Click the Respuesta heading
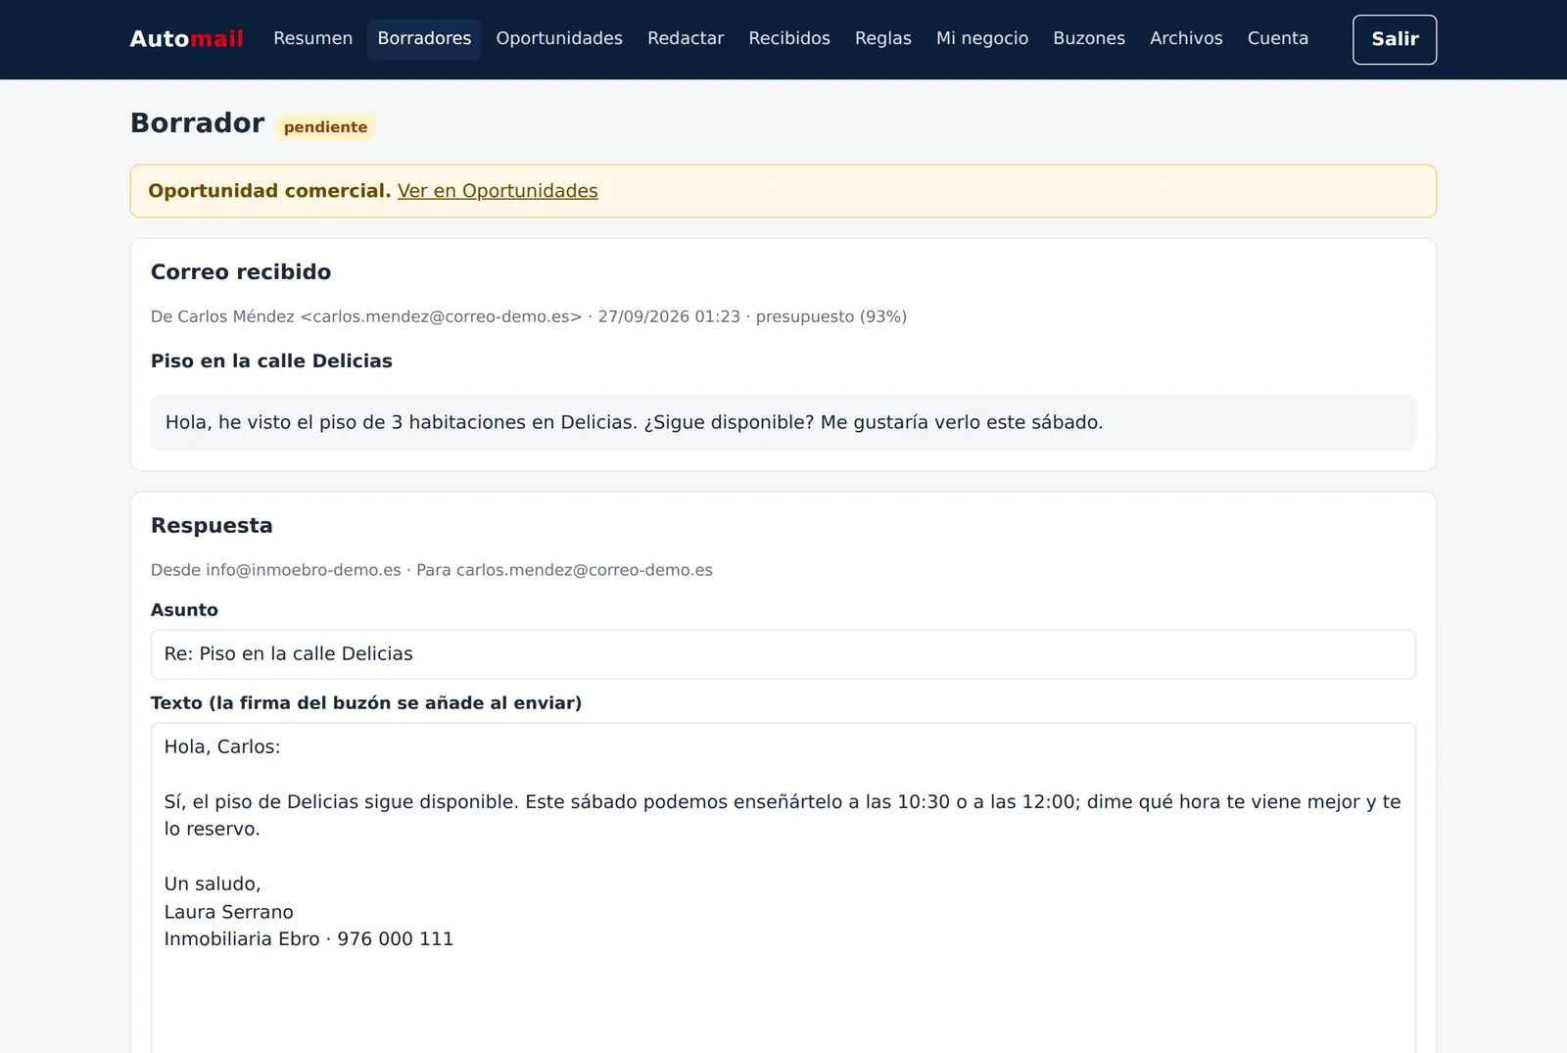 (212, 526)
